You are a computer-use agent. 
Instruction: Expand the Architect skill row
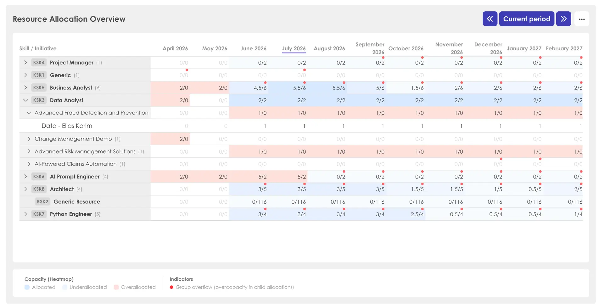(x=25, y=189)
